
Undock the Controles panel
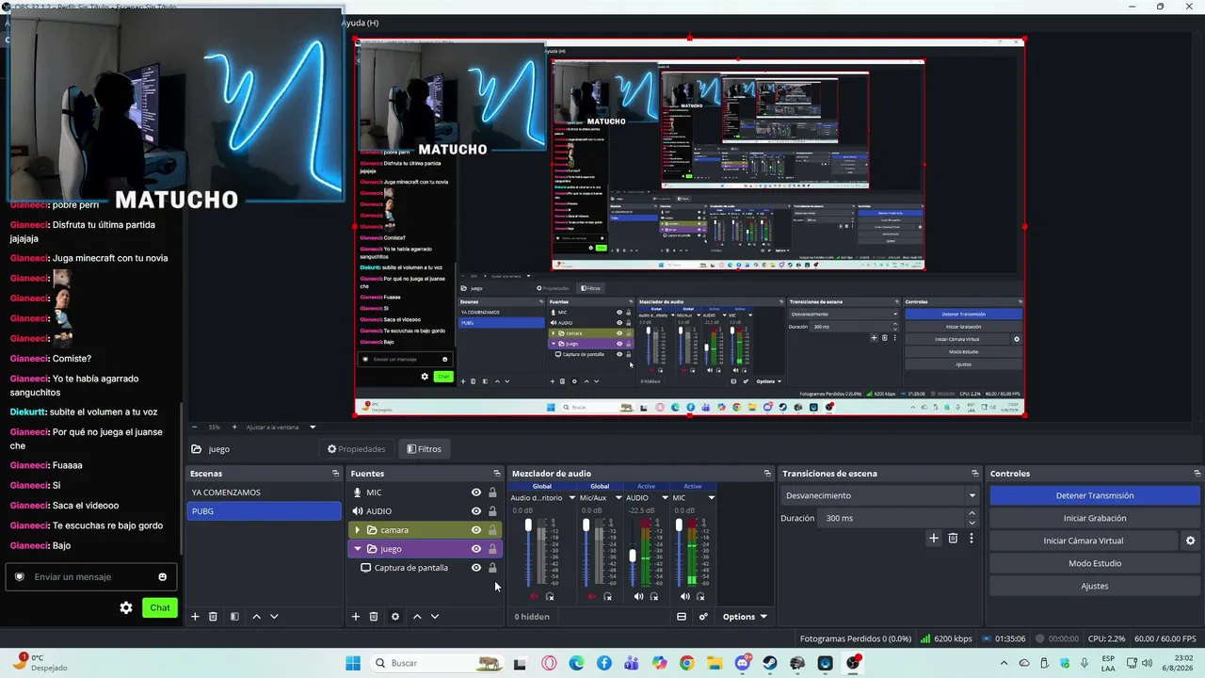1197,474
